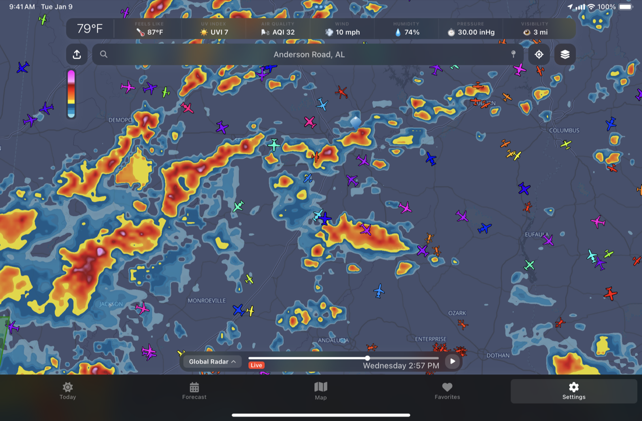The height and width of the screenshot is (421, 642).
Task: Tap the Air Quality AQI 32 reading
Action: [x=277, y=29]
